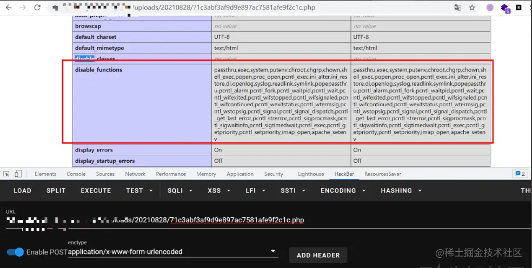Click the HackBar EXECUTE button
The height and width of the screenshot is (268, 532).
coord(96,190)
